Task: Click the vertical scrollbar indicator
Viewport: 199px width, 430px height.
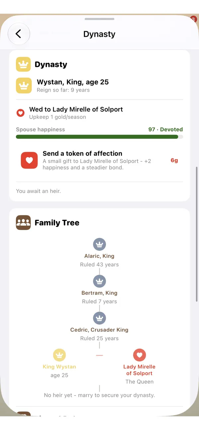Action: click(197, 234)
